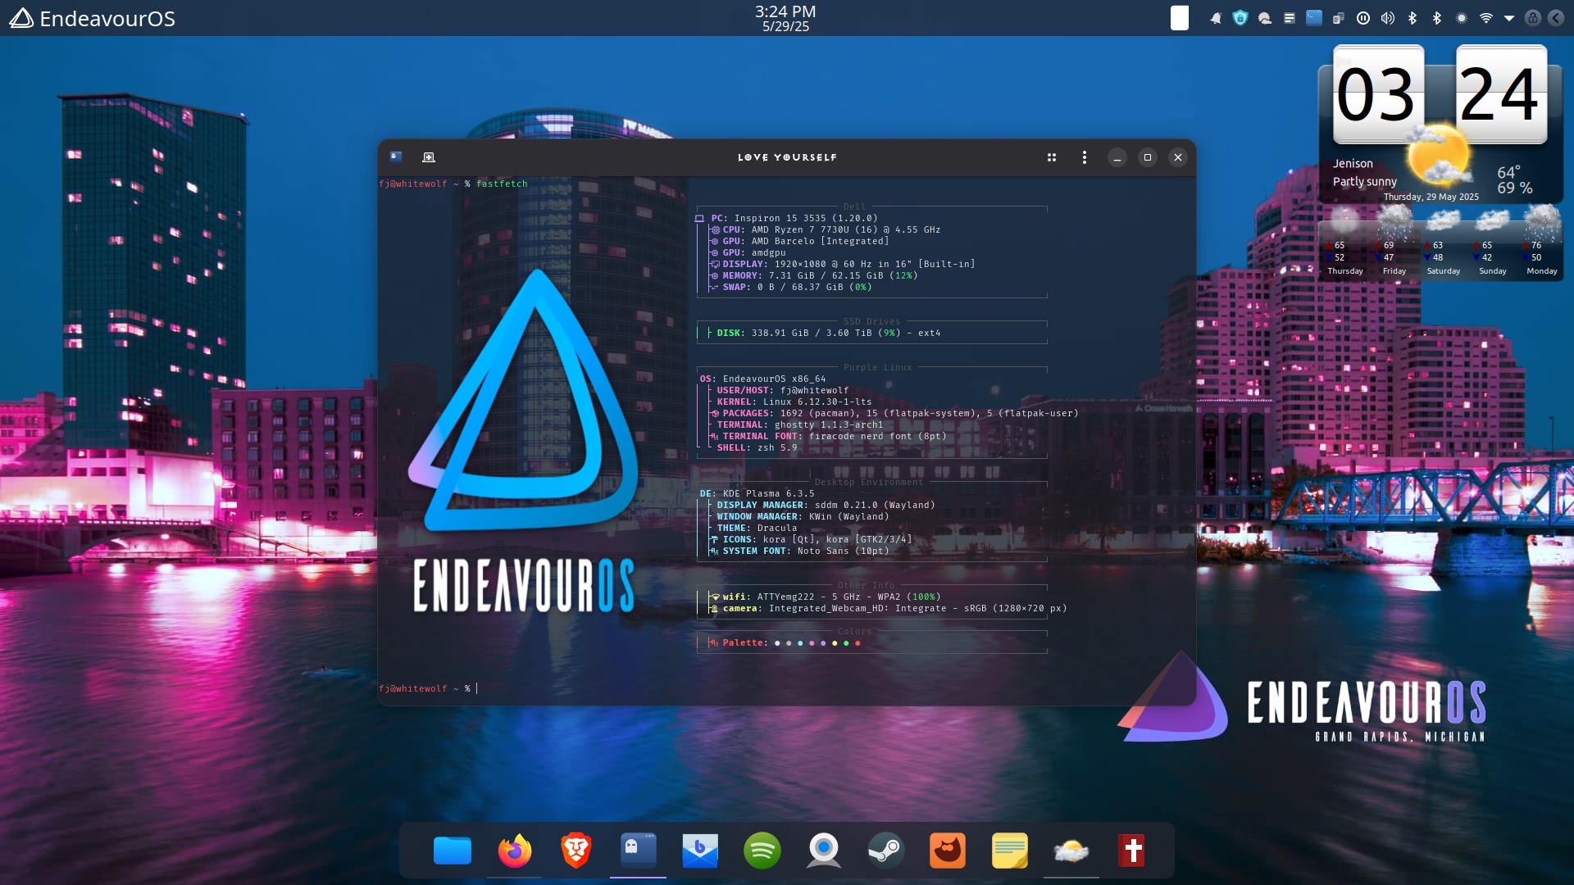Open the BlueMail icon in the dock
The height and width of the screenshot is (885, 1574).
point(700,851)
